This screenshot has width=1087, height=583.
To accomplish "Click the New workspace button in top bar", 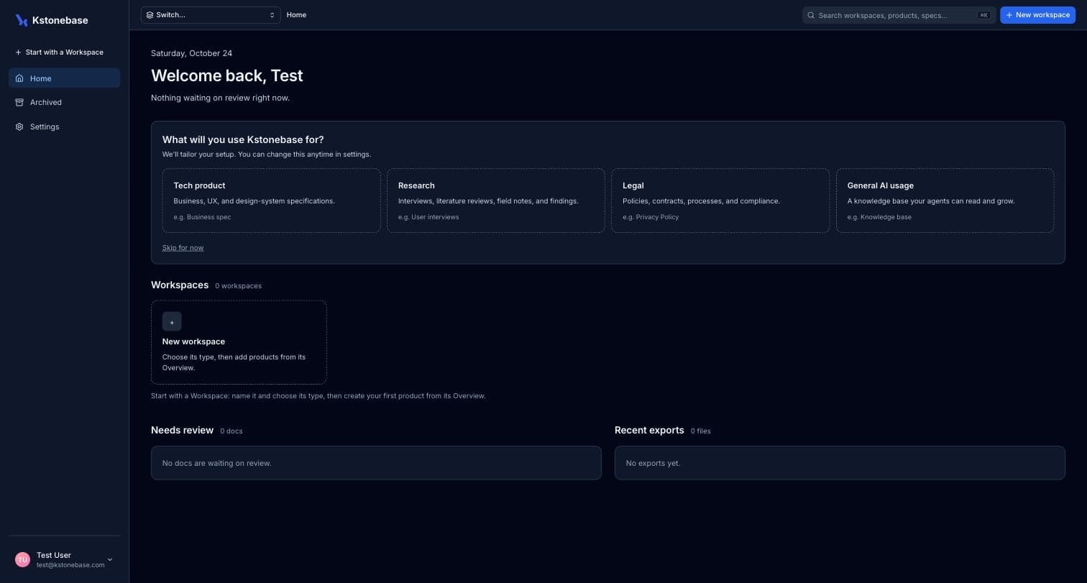I will tap(1037, 15).
